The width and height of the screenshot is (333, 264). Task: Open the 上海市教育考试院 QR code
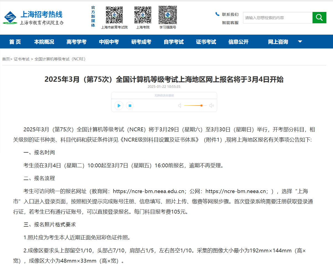(x=114, y=15)
